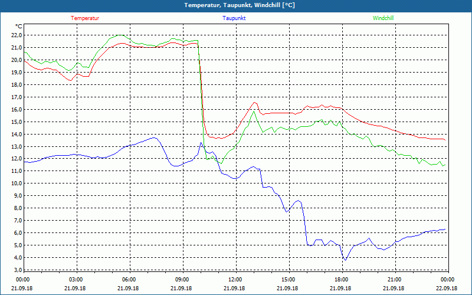Screen dimensions: 472x295
Task: Click the '11,0' y-axis value
Action: [x=17, y=171]
